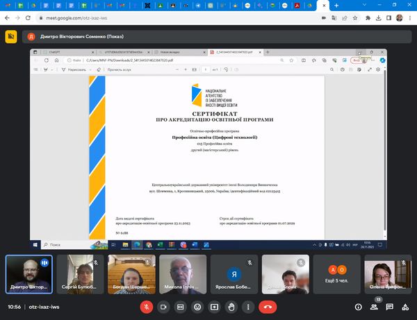This screenshot has height=320, width=417.
Task: Unmute the microphone in Meet toolbar
Action: point(147,306)
